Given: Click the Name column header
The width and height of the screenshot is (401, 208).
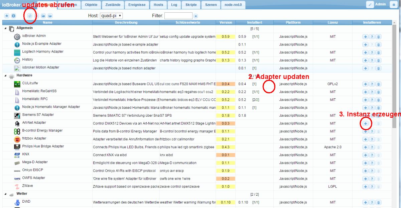Looking at the screenshot, I should click(47, 22).
